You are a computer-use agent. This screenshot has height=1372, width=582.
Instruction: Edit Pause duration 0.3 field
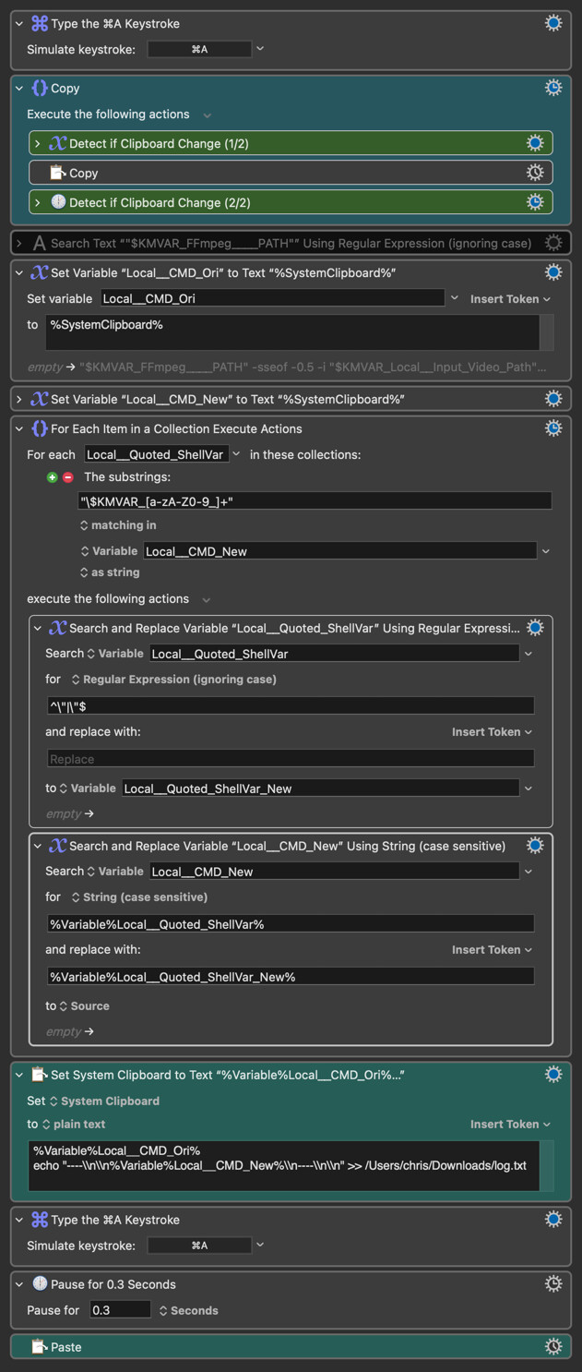tap(120, 1310)
